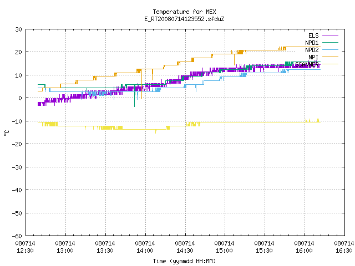This screenshot has width=355, height=266.
Task: Click the x-axis tick label 13:00
Action: coord(65,250)
